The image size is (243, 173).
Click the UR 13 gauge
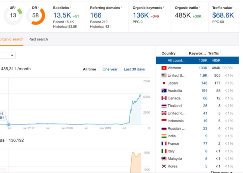[13, 15]
